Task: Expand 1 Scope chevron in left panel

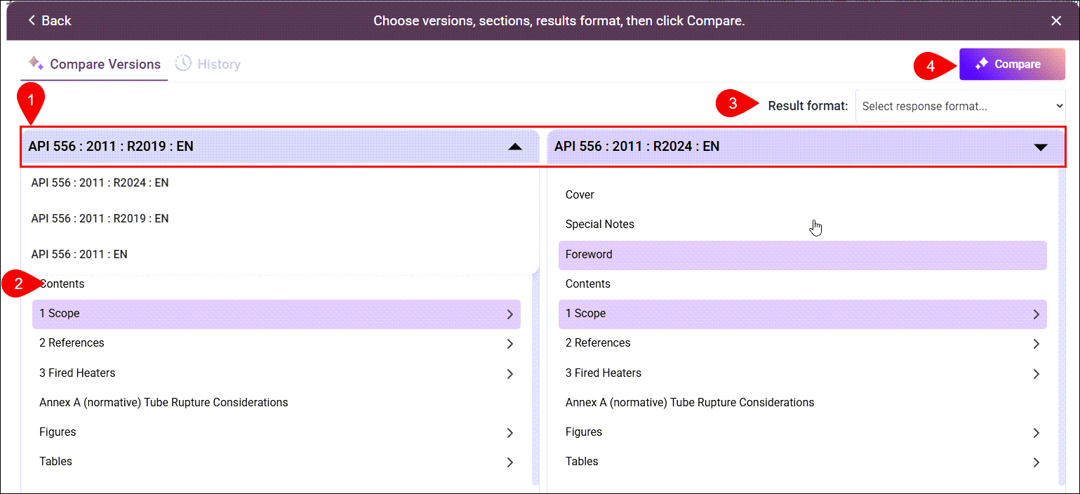Action: 510,314
